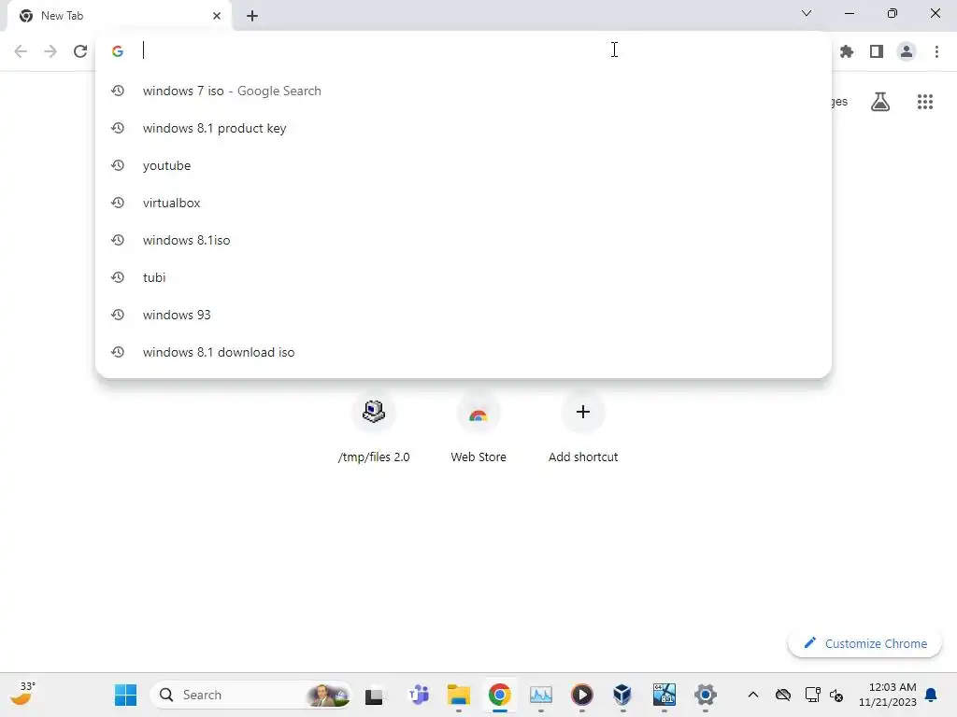Open the clock showing 12:03 AM
This screenshot has height=717, width=957.
(x=888, y=695)
